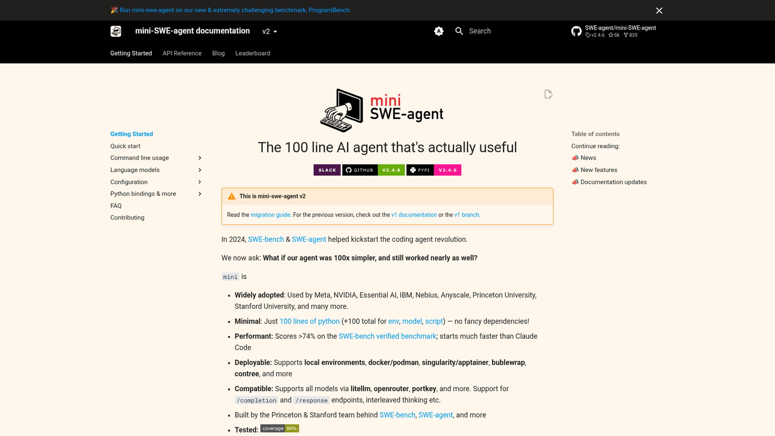Open the v1 documentation link

coord(414,215)
